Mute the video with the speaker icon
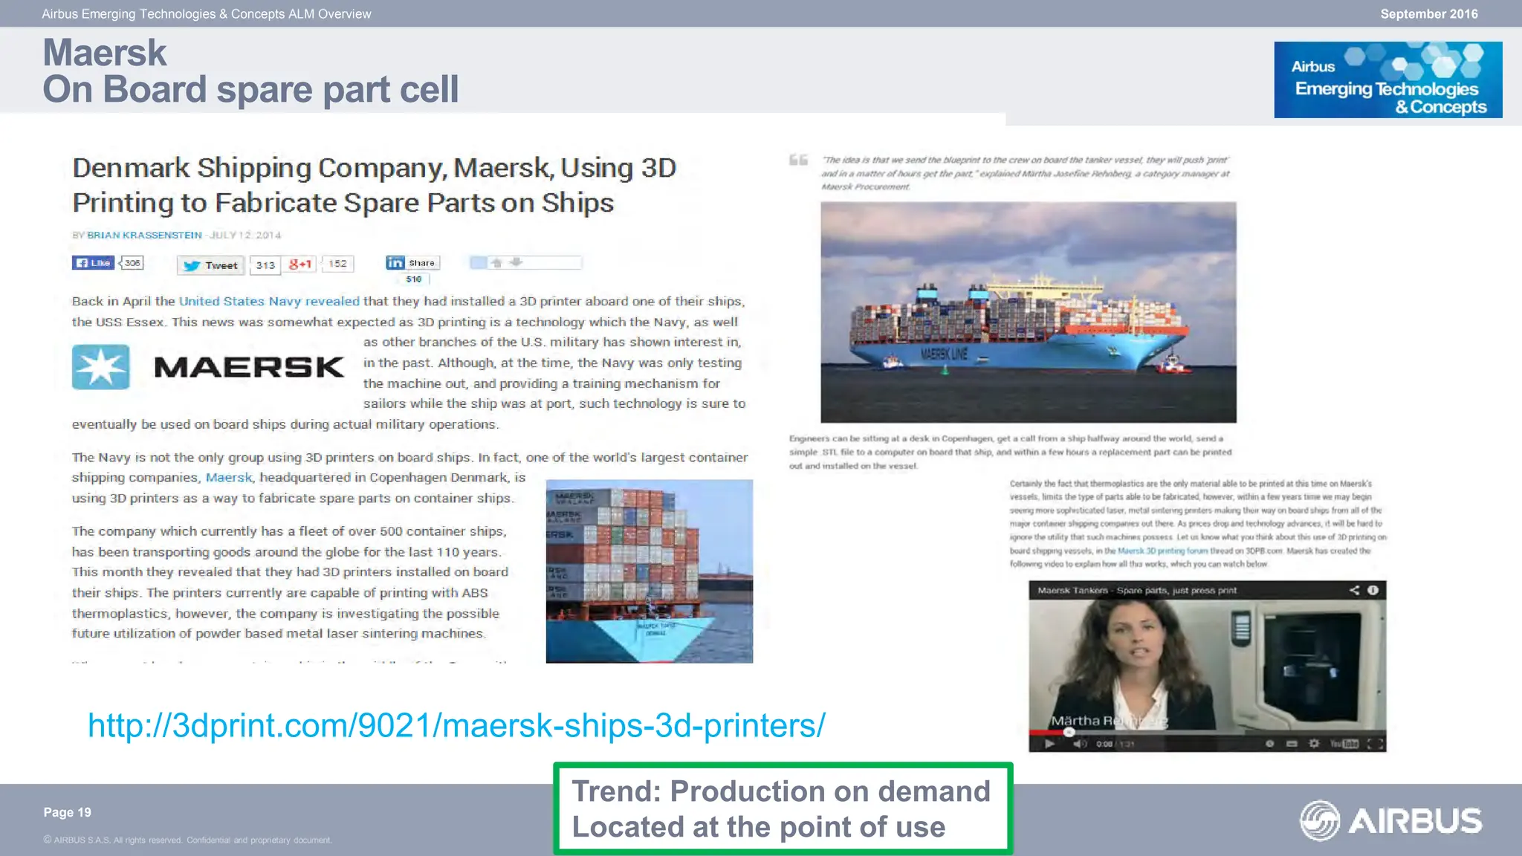Viewport: 1522px width, 856px height. tap(1080, 744)
